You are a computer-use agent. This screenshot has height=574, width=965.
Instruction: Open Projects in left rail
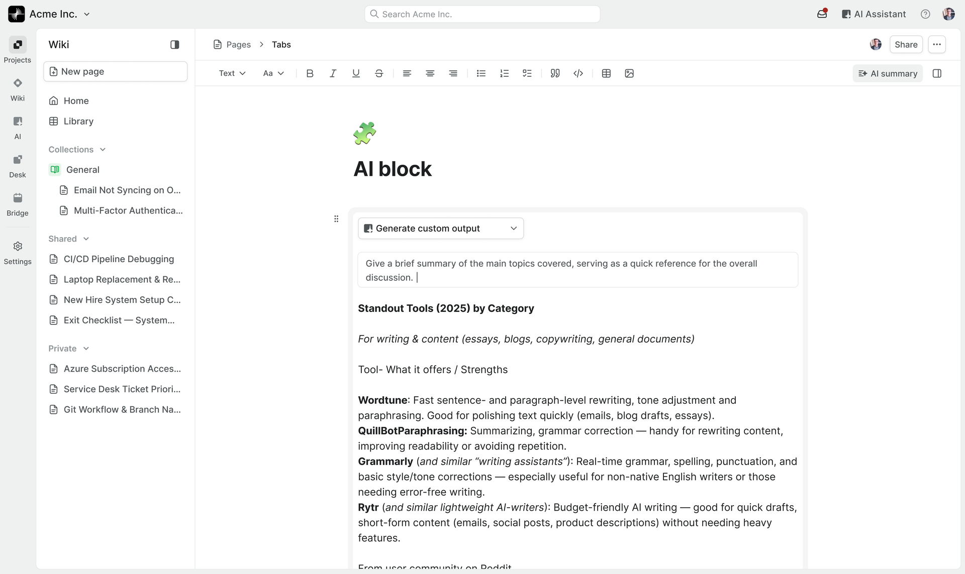18,50
